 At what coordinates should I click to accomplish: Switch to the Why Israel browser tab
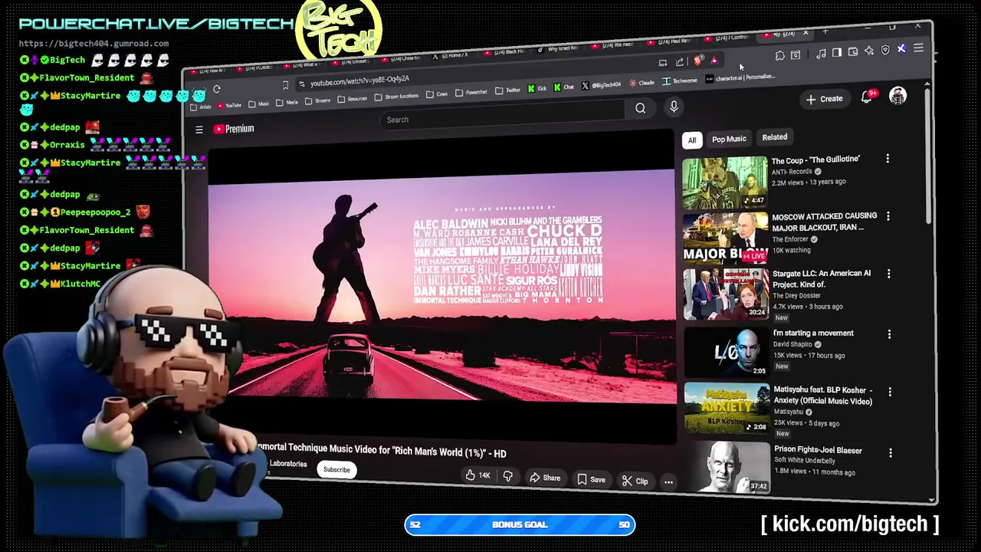point(561,49)
